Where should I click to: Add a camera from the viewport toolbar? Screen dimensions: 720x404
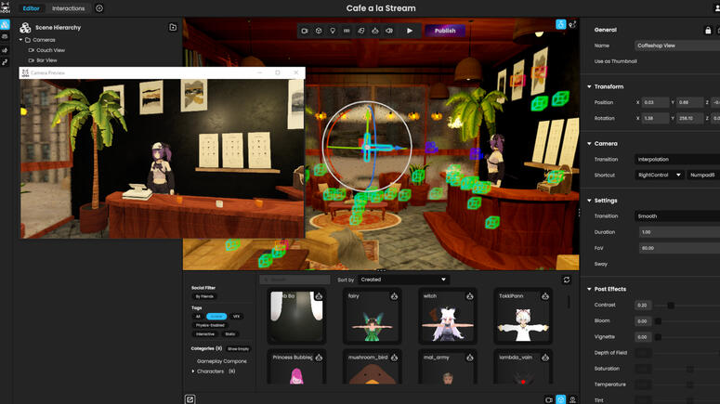[x=305, y=31]
